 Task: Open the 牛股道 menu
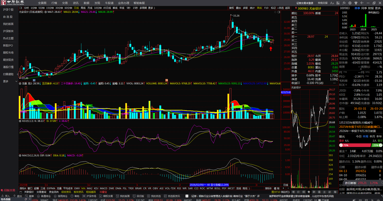point(109,3)
